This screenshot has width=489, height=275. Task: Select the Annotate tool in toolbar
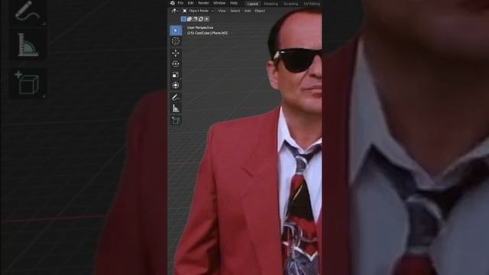pos(176,98)
